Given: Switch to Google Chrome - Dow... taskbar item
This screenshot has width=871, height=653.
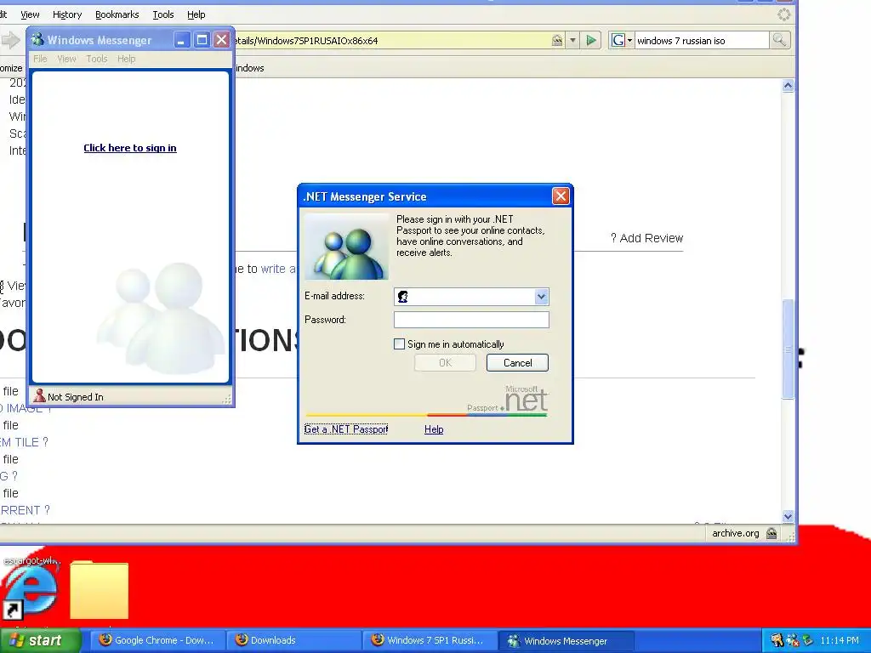Looking at the screenshot, I should 157,640.
